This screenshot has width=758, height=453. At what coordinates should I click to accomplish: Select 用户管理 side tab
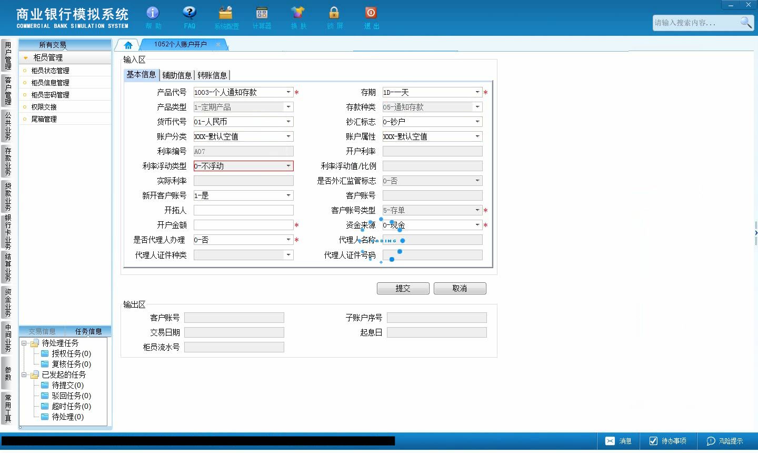pos(8,56)
